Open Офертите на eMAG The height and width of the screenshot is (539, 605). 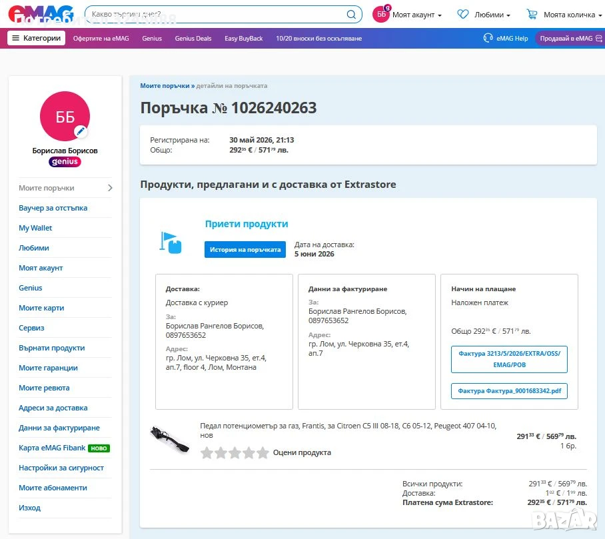tap(101, 38)
